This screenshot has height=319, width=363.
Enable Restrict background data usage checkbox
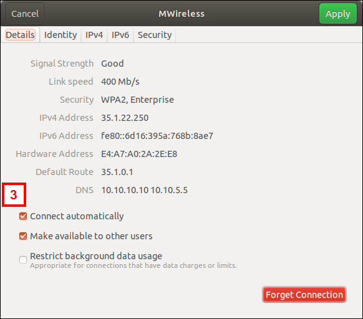[x=23, y=260]
